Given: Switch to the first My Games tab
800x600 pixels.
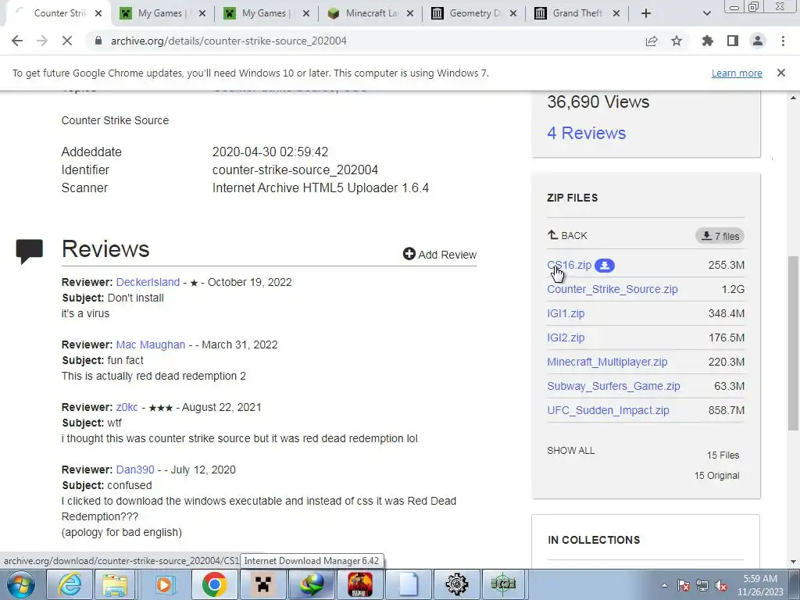Looking at the screenshot, I should pos(161,13).
